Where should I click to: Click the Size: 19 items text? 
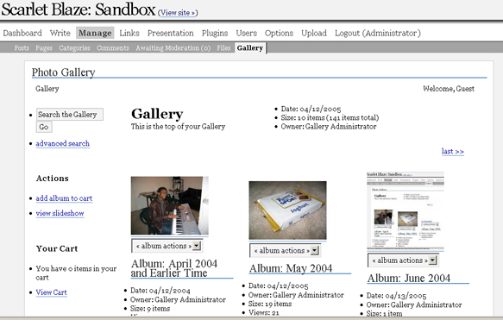coord(270,304)
